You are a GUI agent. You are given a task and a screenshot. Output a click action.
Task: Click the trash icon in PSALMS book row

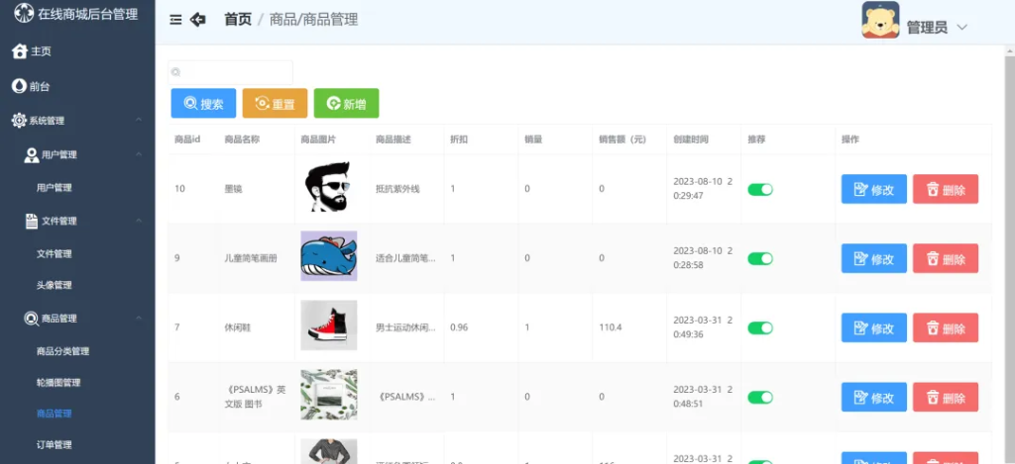(933, 397)
